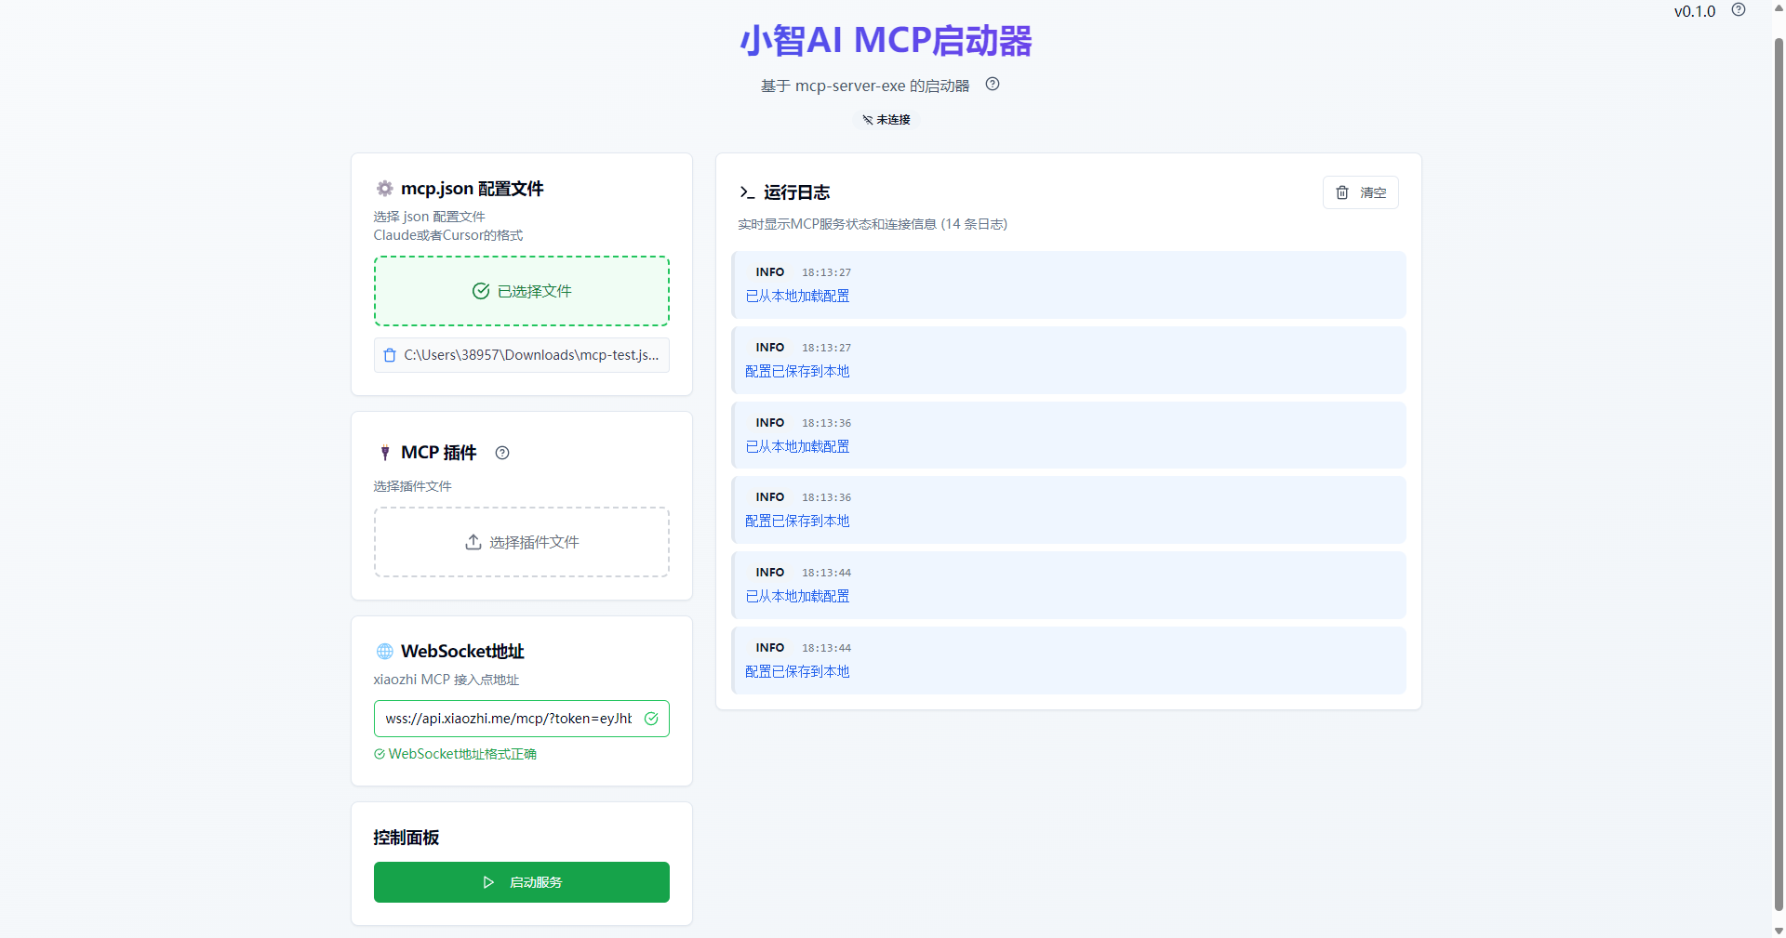Open the help icon next to MCP 插件

pyautogui.click(x=501, y=453)
